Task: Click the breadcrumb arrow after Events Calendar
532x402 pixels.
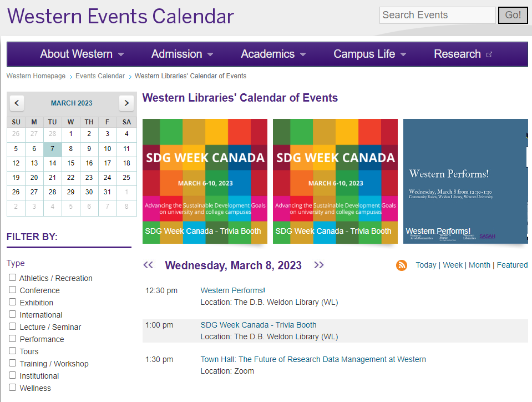Action: coord(130,77)
